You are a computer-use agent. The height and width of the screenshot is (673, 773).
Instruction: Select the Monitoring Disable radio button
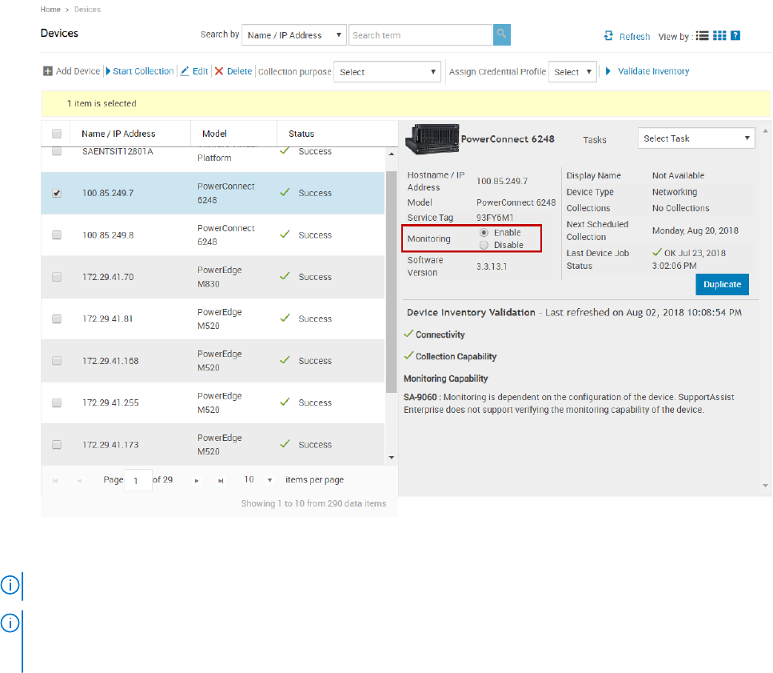pyautogui.click(x=484, y=245)
